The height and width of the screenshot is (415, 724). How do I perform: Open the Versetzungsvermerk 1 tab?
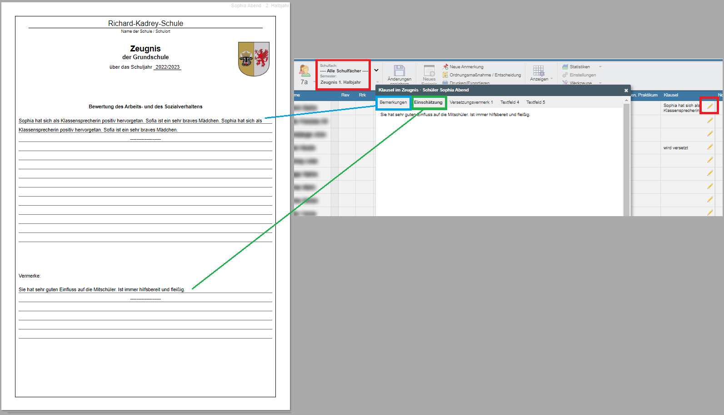coord(471,102)
